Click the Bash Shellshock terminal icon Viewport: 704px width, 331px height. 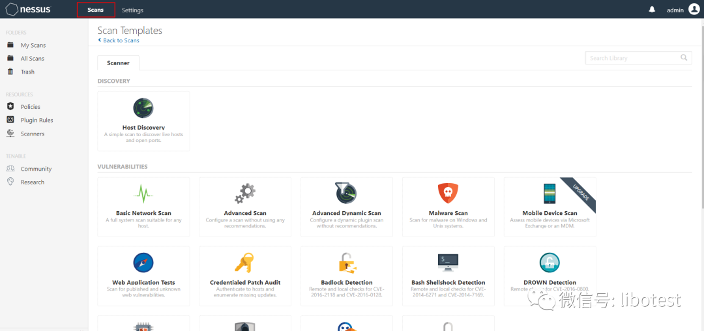click(x=448, y=263)
